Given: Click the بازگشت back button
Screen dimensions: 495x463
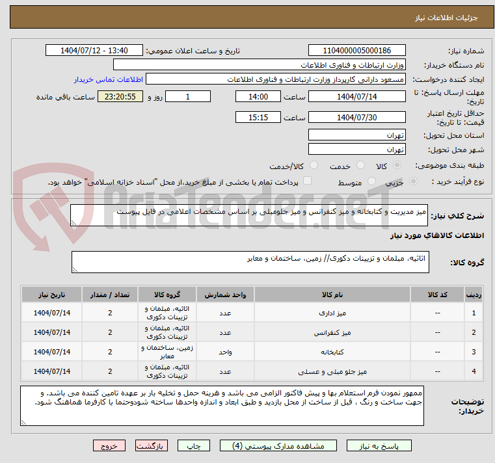Looking at the screenshot, I should 152,446.
